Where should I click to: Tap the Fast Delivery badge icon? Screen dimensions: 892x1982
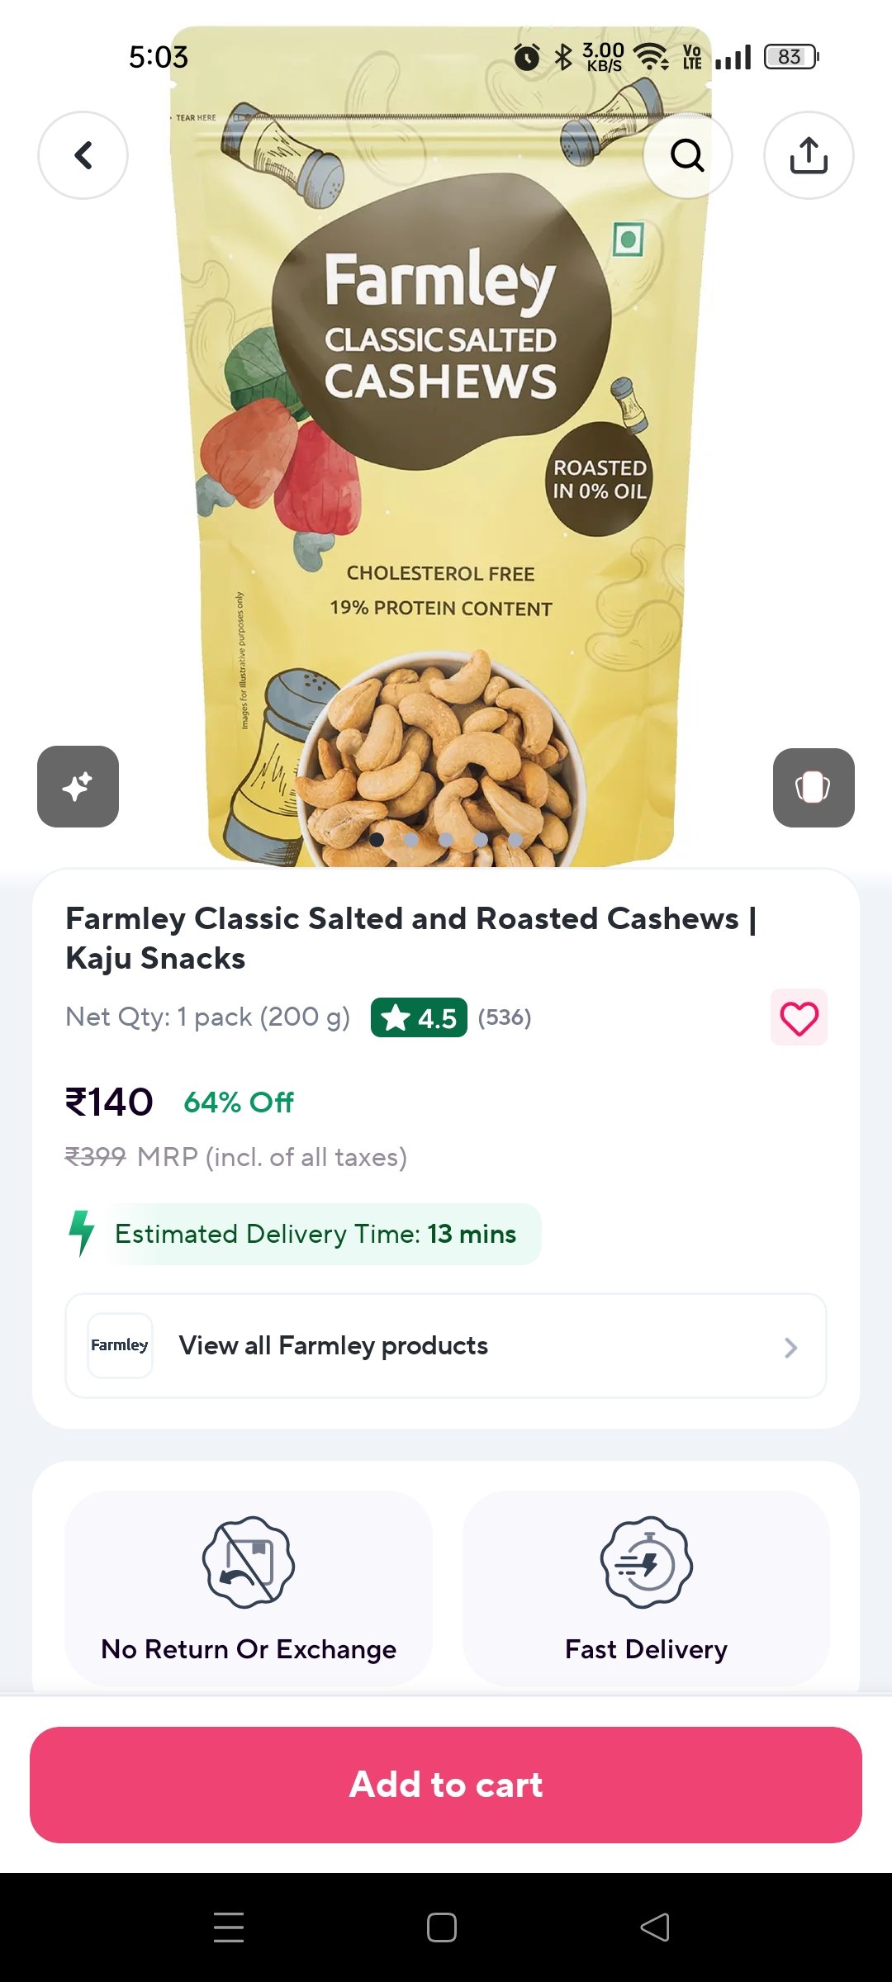[x=646, y=1562]
